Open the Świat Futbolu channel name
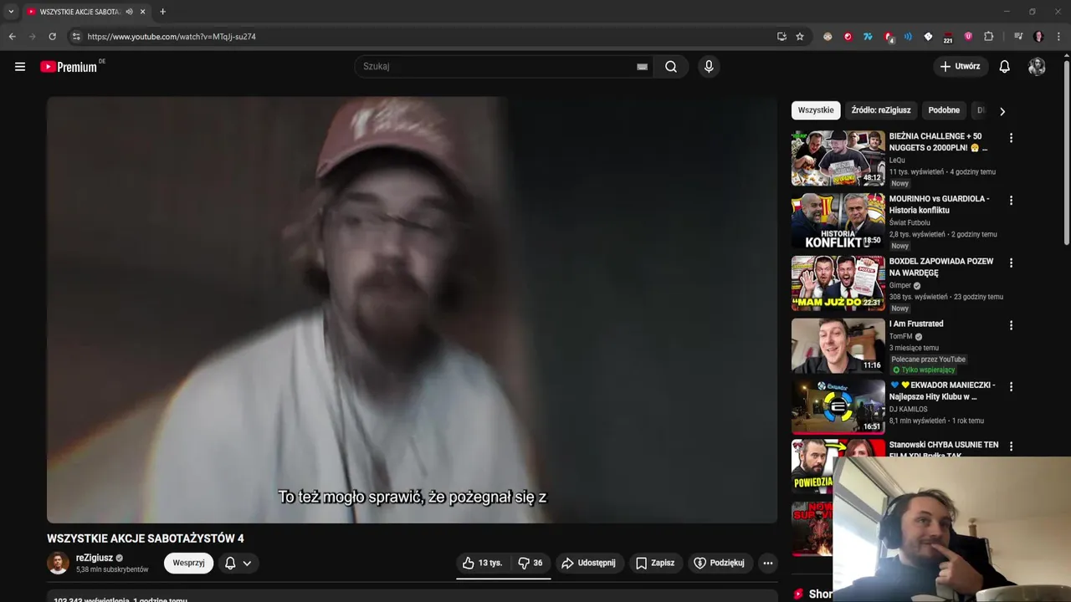This screenshot has width=1071, height=602. [910, 222]
